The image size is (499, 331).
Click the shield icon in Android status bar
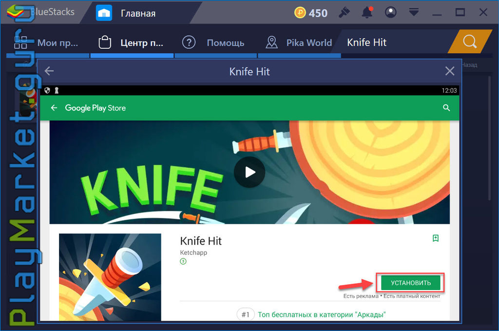(47, 90)
